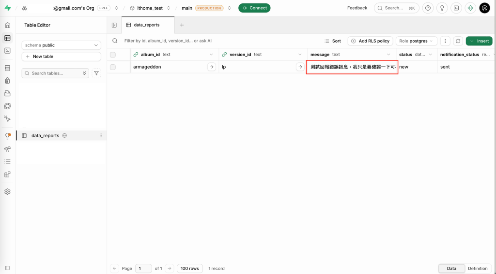The width and height of the screenshot is (496, 274).
Task: Select status cell 'new'
Action: [x=417, y=67]
